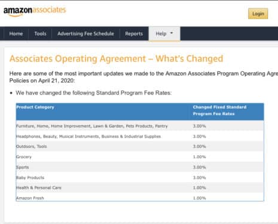Go to Advertising Fee Schedule
The height and width of the screenshot is (224, 278).
coord(85,34)
